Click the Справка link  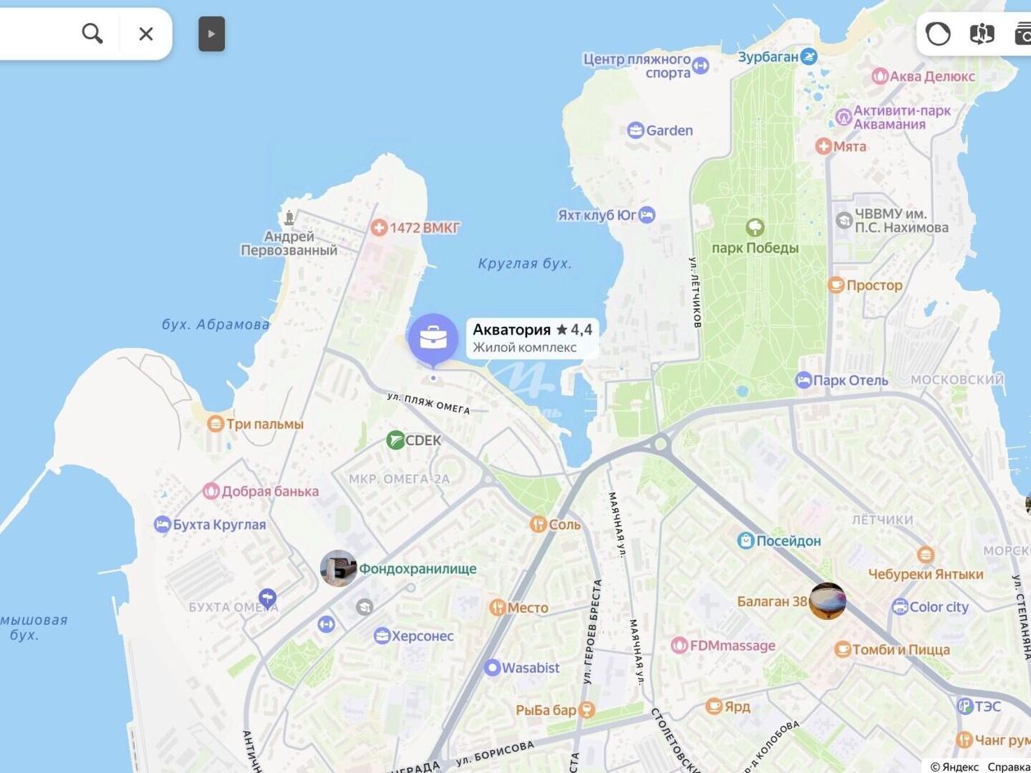click(x=1008, y=766)
